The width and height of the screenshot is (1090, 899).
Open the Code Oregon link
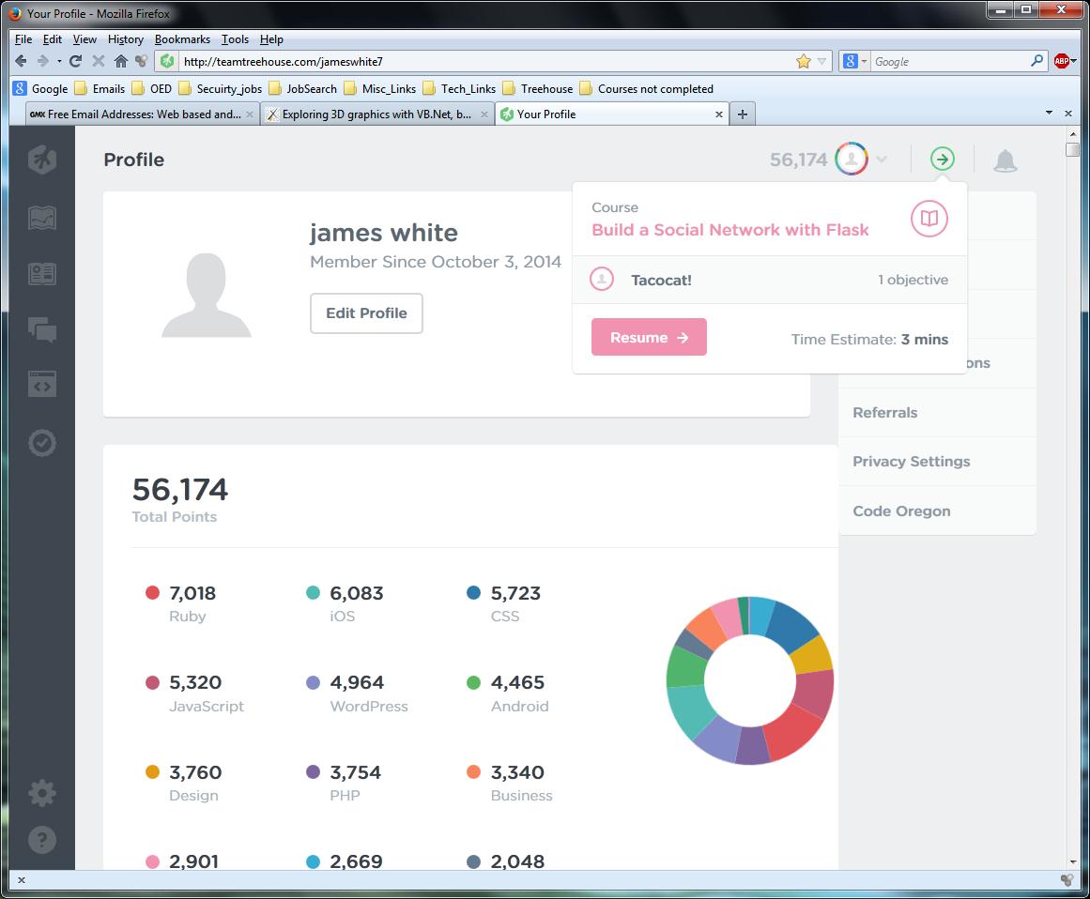pyautogui.click(x=901, y=510)
